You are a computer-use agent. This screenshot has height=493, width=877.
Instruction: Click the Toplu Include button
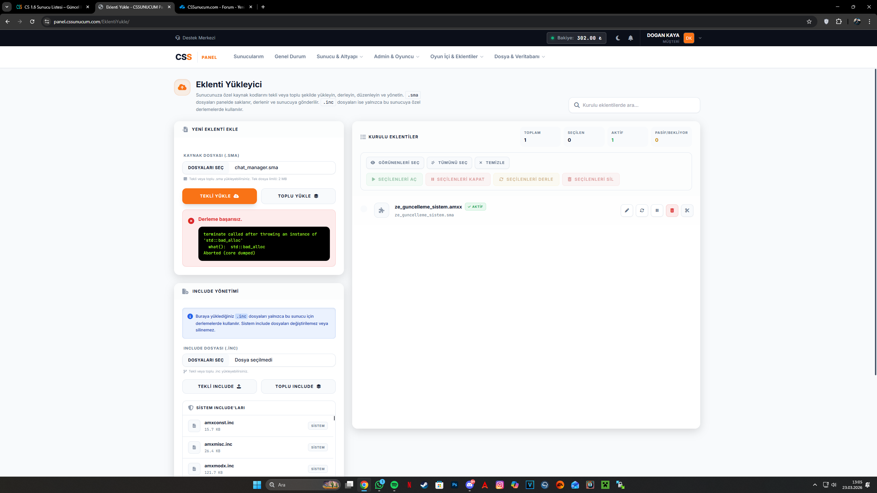click(298, 386)
